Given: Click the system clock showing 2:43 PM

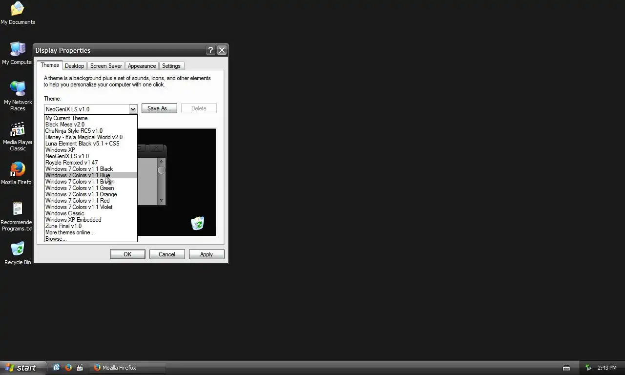Looking at the screenshot, I should click(x=607, y=368).
